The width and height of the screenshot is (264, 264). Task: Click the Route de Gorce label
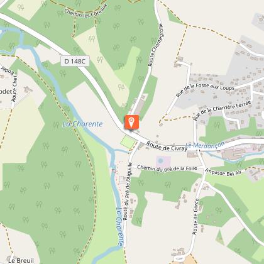tap(195, 216)
